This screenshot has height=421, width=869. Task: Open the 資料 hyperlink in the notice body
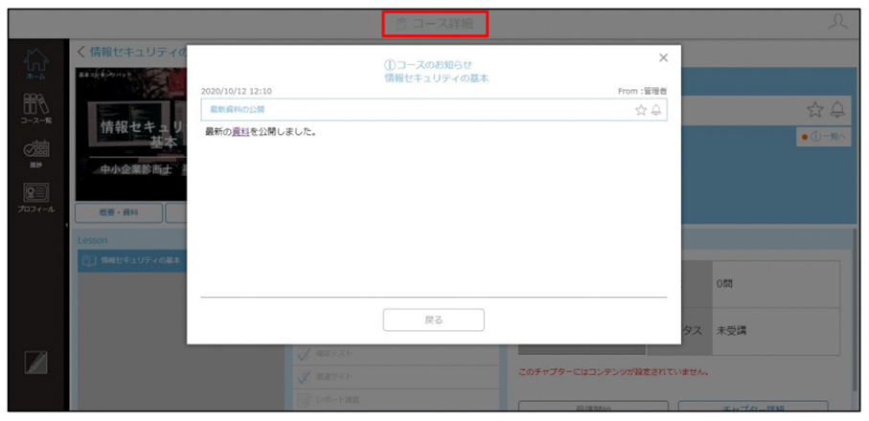(240, 132)
